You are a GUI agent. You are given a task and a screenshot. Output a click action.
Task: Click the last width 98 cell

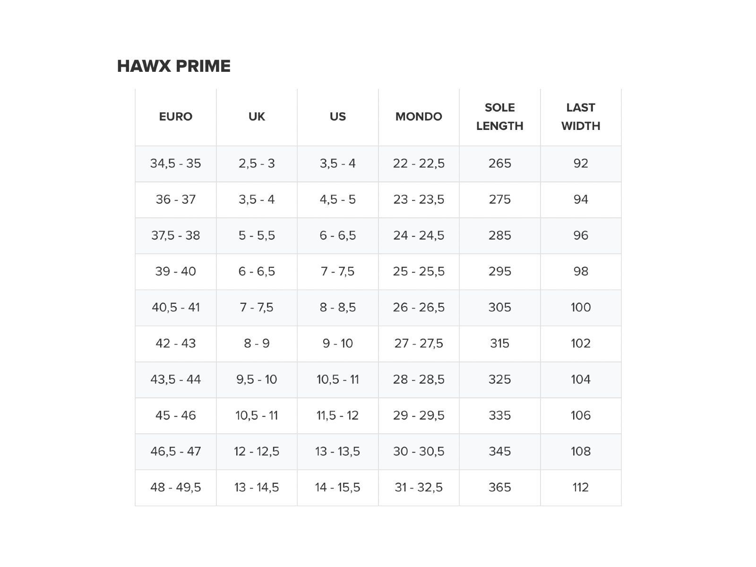point(581,271)
